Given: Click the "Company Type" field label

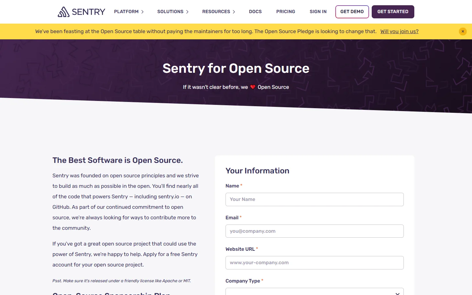Looking at the screenshot, I should coord(243,281).
